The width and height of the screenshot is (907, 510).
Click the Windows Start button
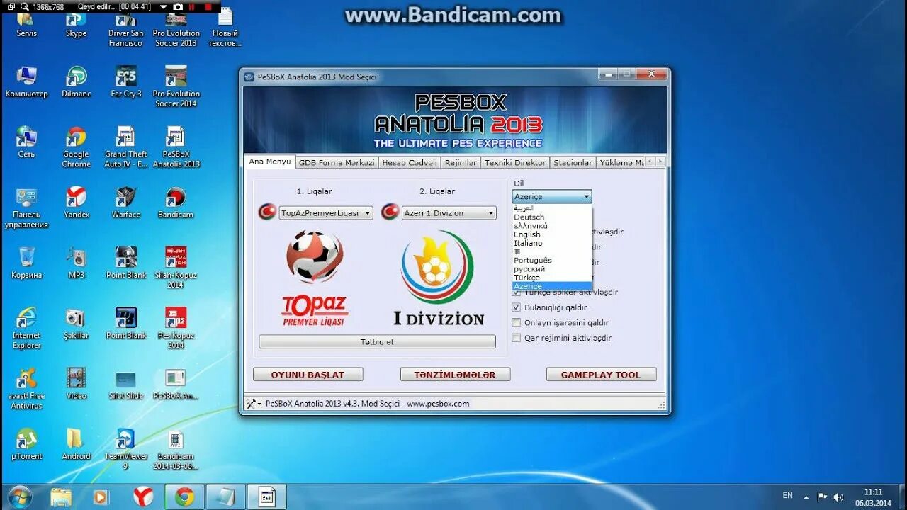(19, 497)
